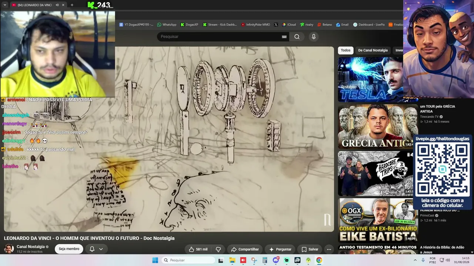
Task: Open File Explorer from the taskbar
Action: [232, 260]
